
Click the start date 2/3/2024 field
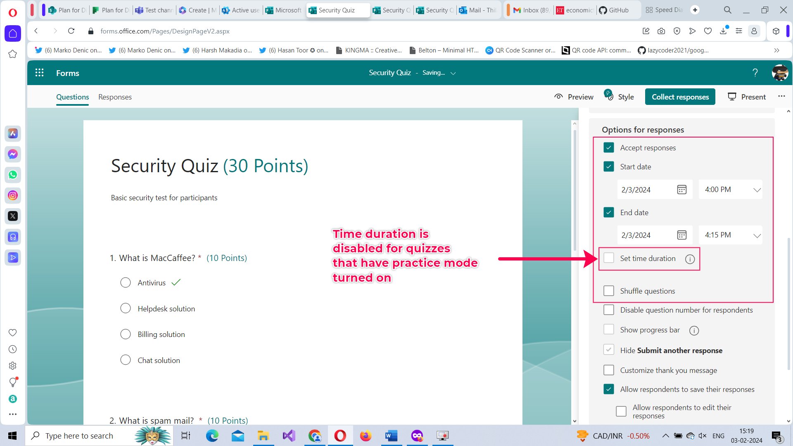655,190
